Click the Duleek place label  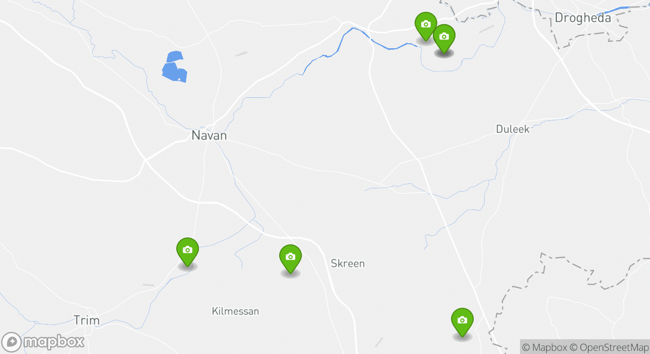(x=513, y=129)
